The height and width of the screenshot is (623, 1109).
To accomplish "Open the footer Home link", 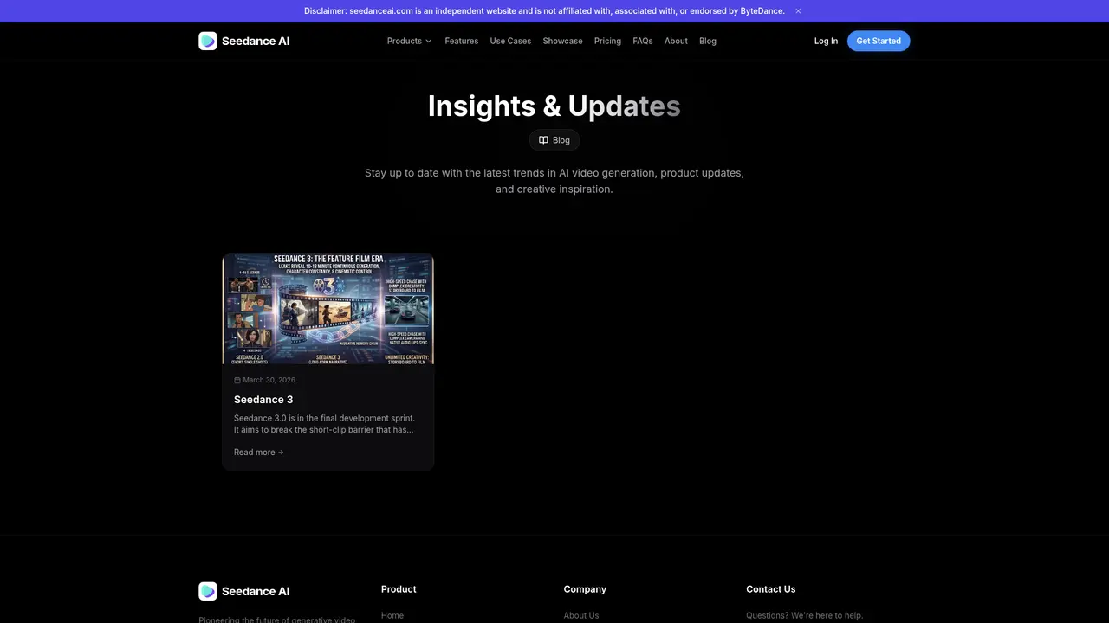I will tap(392, 615).
